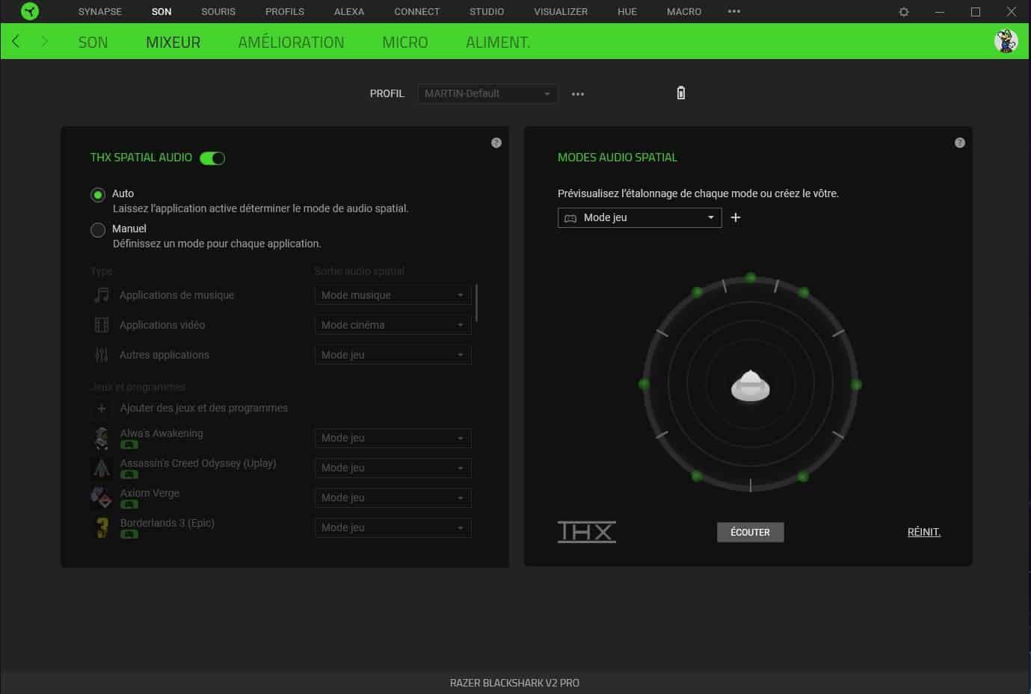The height and width of the screenshot is (694, 1031).
Task: Open the HUE top menu
Action: coord(627,11)
